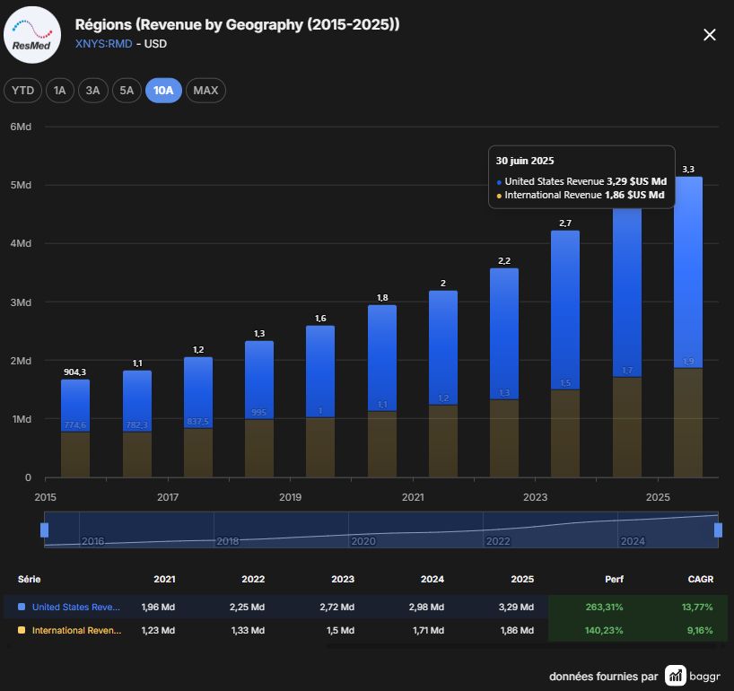
Task: Open the baggr logo icon
Action: [x=675, y=676]
